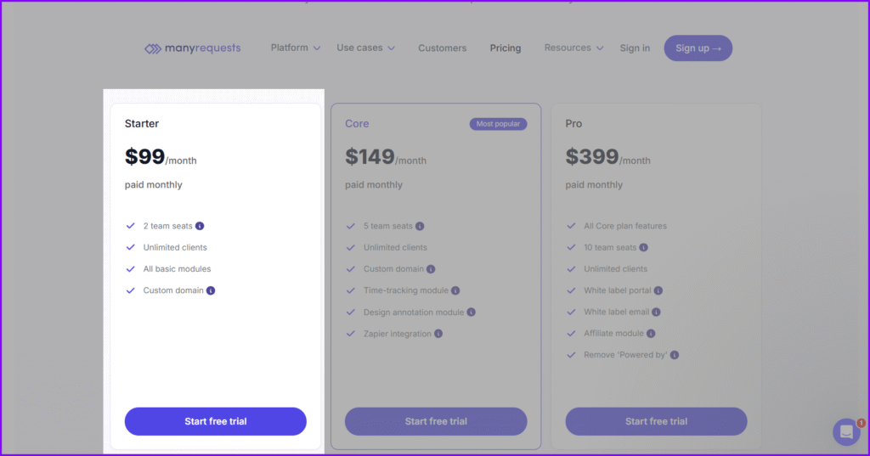This screenshot has width=870, height=456.
Task: Click info icon beside White label portal
Action: [x=658, y=290]
